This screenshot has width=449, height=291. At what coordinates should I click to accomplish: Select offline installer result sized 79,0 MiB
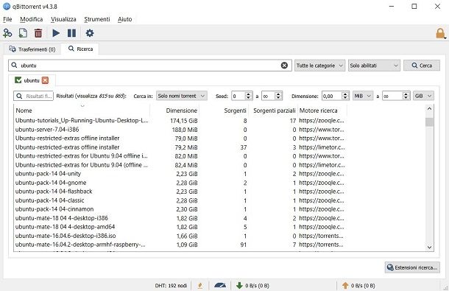coord(180,139)
